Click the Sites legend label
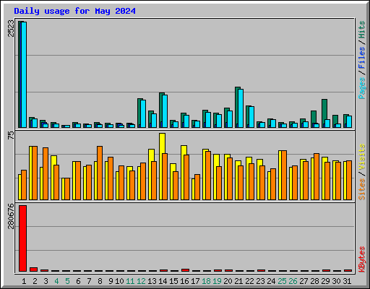The height and width of the screenshot is (289, 370). 361,189
